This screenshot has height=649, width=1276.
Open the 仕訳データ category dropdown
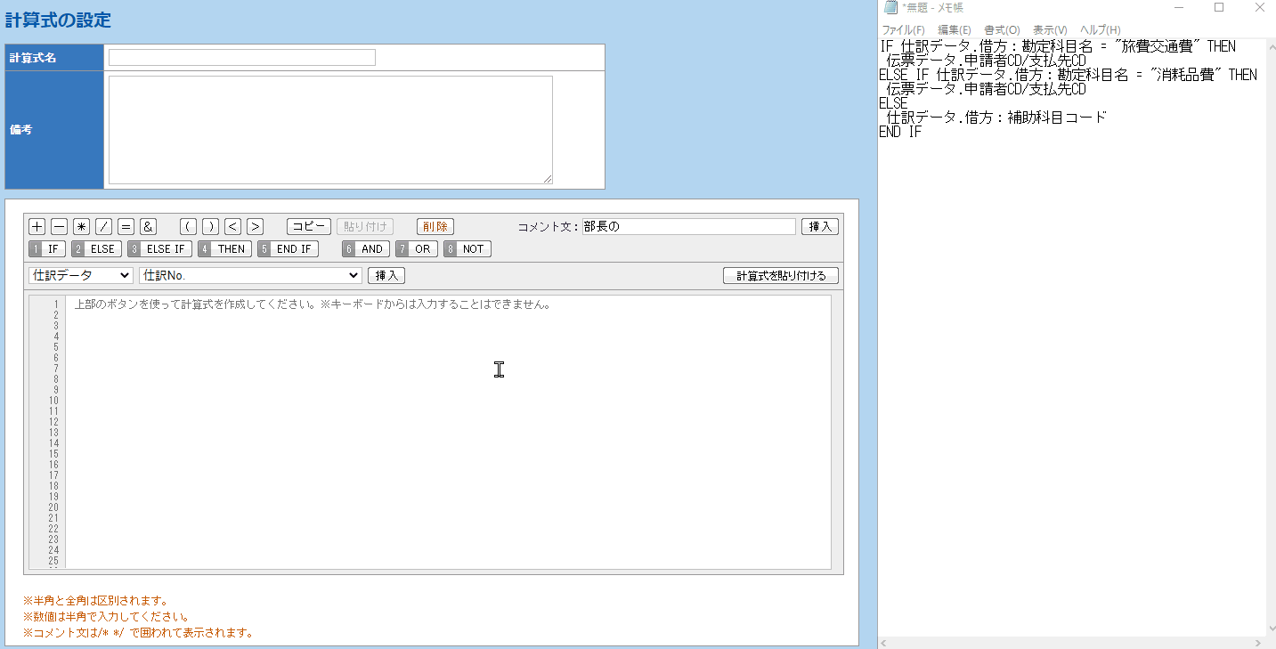click(x=80, y=276)
